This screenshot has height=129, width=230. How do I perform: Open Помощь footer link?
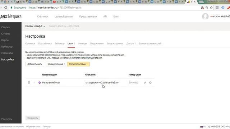tap(47, 126)
